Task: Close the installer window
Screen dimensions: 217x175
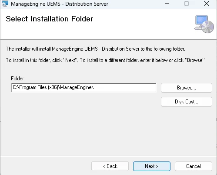Action: [x=207, y=3]
